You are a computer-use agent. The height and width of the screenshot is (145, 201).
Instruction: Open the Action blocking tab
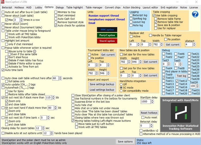pyautogui.click(x=132, y=7)
